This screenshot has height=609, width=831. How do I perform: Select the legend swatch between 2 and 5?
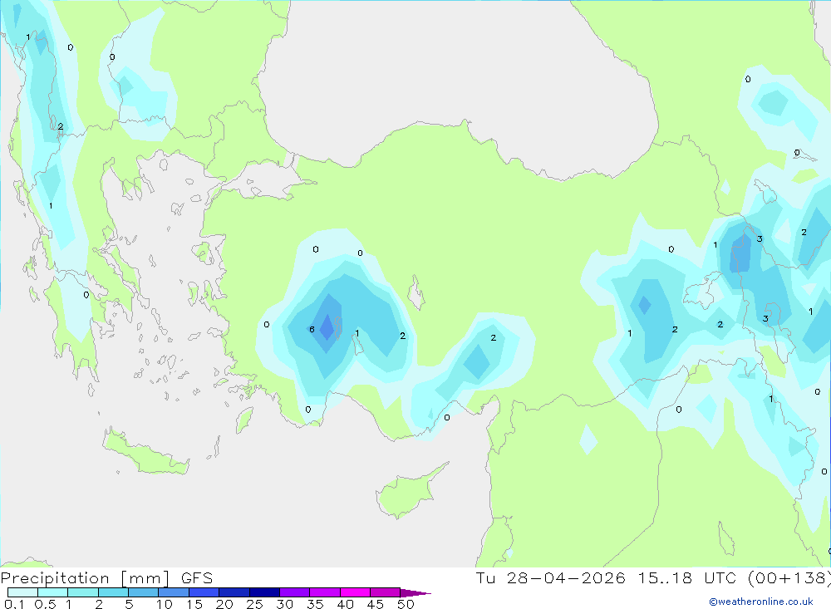(113, 592)
